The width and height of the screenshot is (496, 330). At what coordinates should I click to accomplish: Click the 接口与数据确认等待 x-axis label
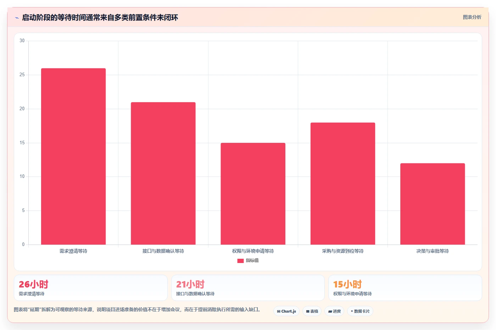coord(163,251)
